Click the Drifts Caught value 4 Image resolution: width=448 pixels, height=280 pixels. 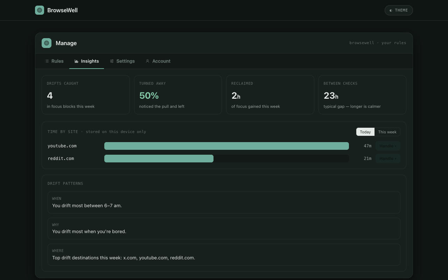[50, 96]
